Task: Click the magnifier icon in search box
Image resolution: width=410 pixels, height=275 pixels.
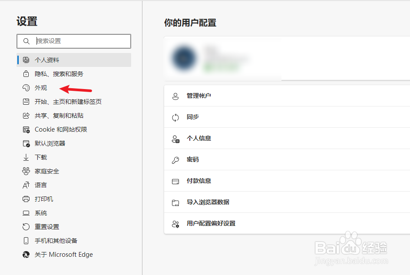Action: click(26, 41)
